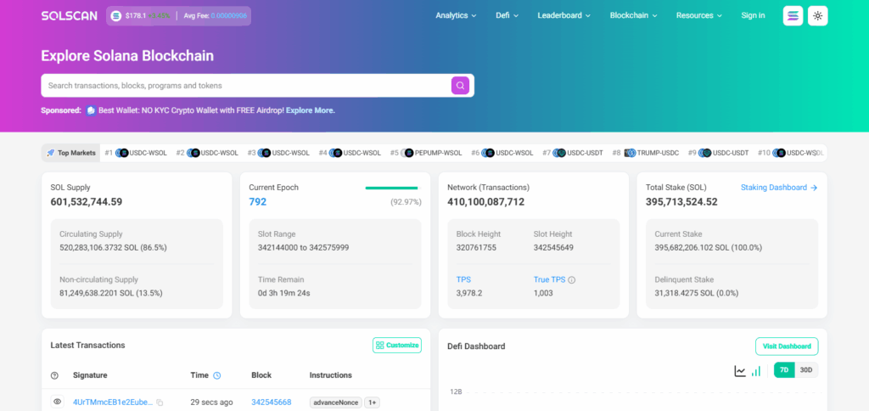This screenshot has width=869, height=411.
Task: Click the SOL price coin icon
Action: click(x=115, y=16)
